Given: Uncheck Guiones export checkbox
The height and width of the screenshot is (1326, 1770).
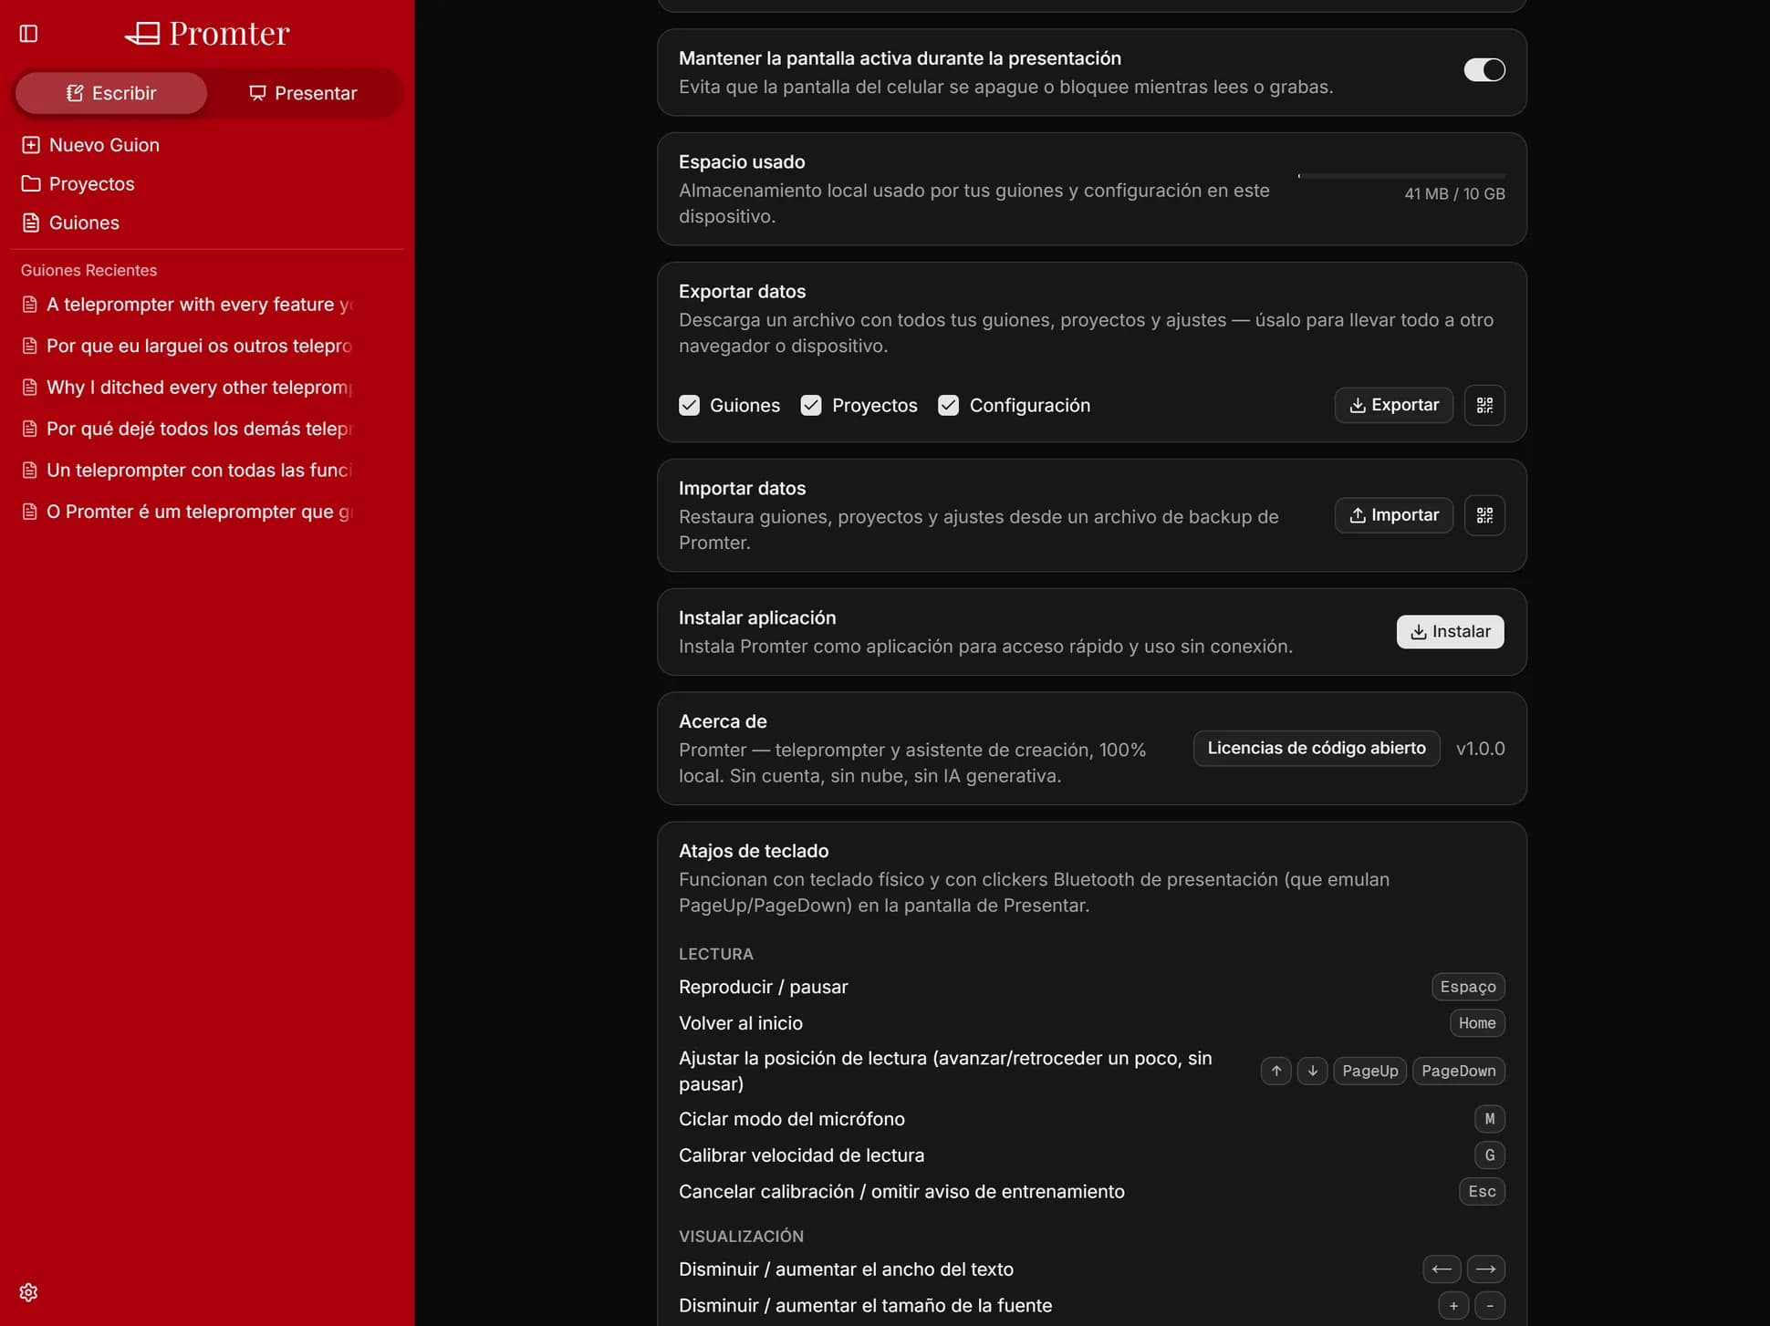Looking at the screenshot, I should 689,406.
